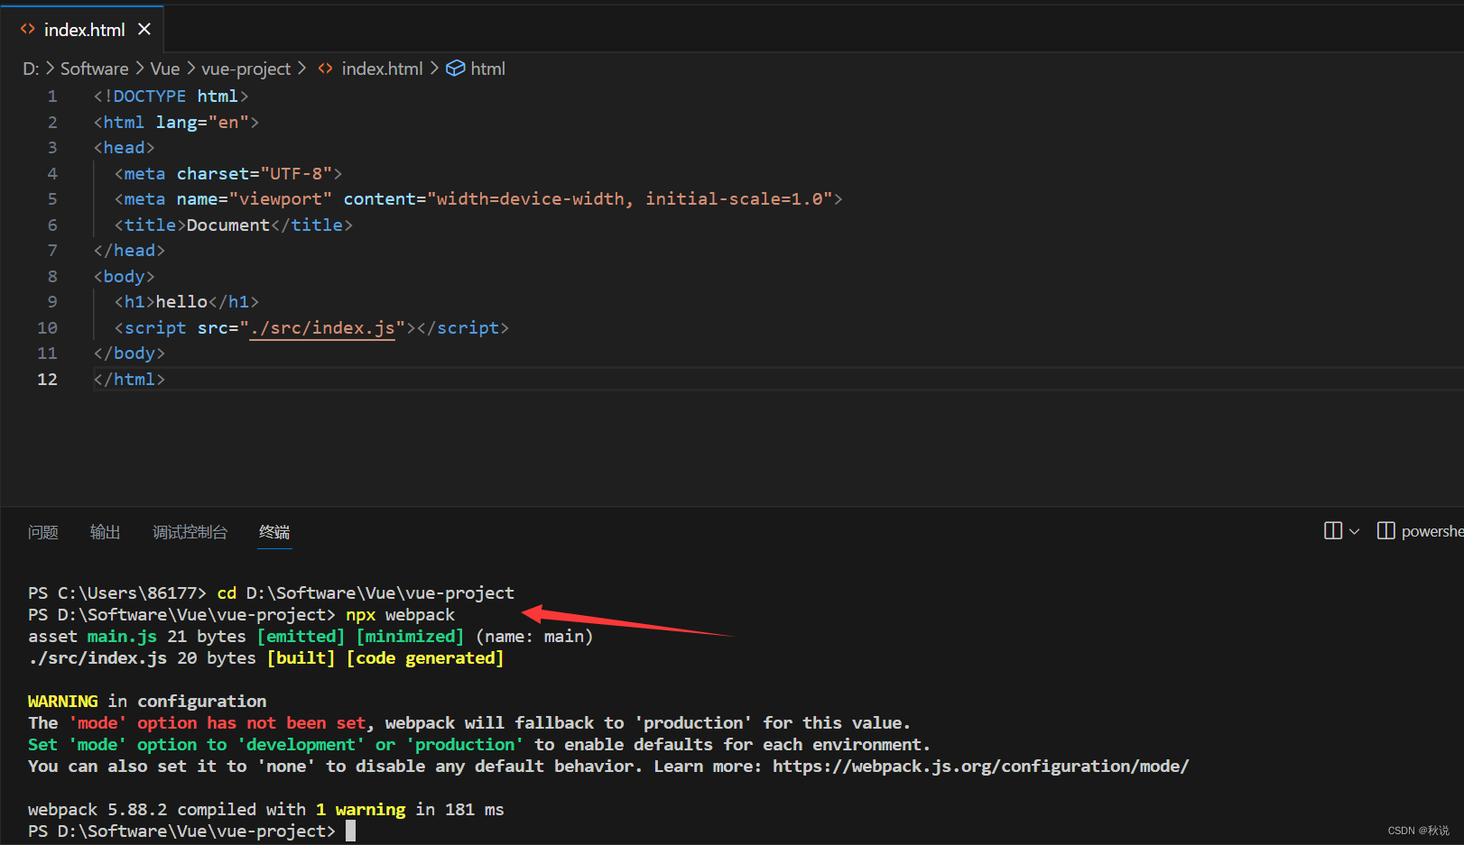Click the opening <body> tag

pyautogui.click(x=125, y=277)
